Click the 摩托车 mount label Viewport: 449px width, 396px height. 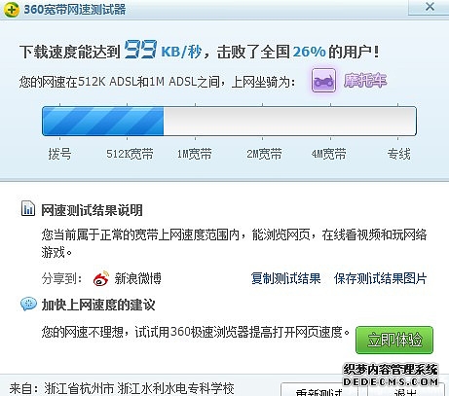(365, 80)
